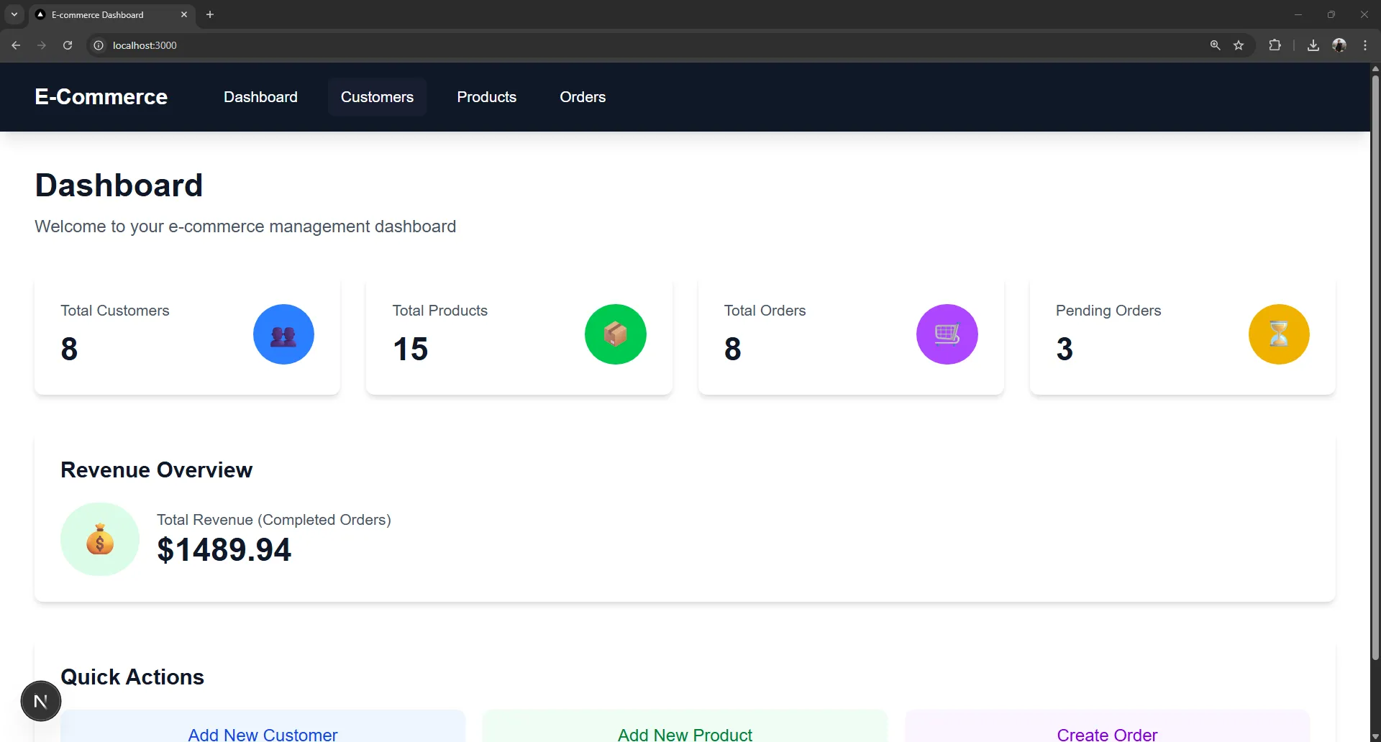This screenshot has width=1381, height=742.
Task: Click the browser extensions puzzle icon
Action: (1275, 45)
